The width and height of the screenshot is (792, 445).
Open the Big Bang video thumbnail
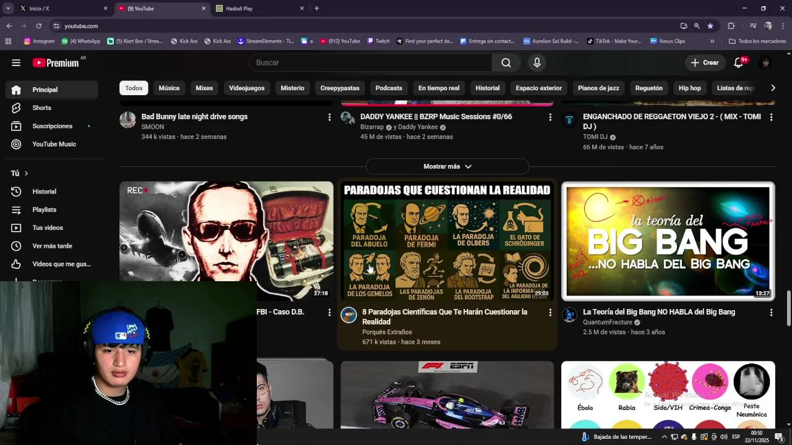[x=668, y=241]
